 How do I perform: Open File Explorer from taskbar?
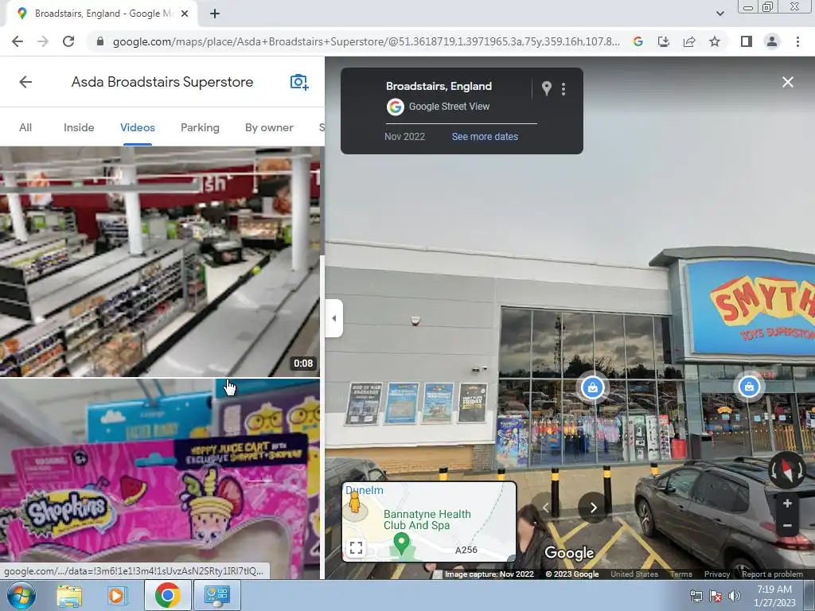coord(69,595)
